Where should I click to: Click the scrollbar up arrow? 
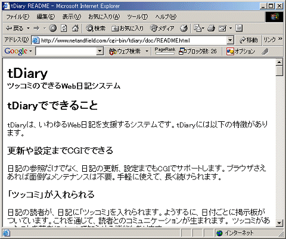coord(279,62)
